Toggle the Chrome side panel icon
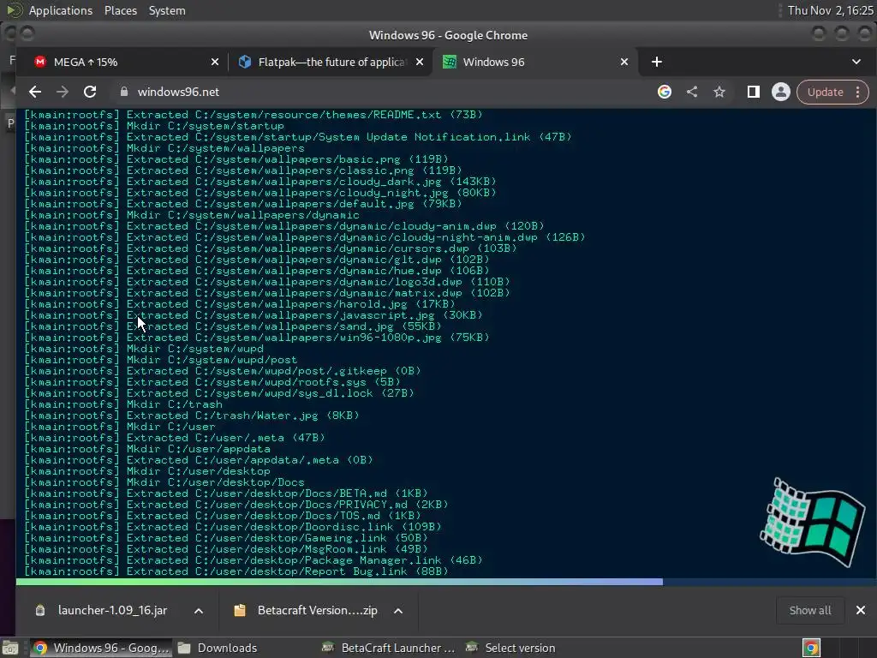877x658 pixels. click(x=754, y=92)
